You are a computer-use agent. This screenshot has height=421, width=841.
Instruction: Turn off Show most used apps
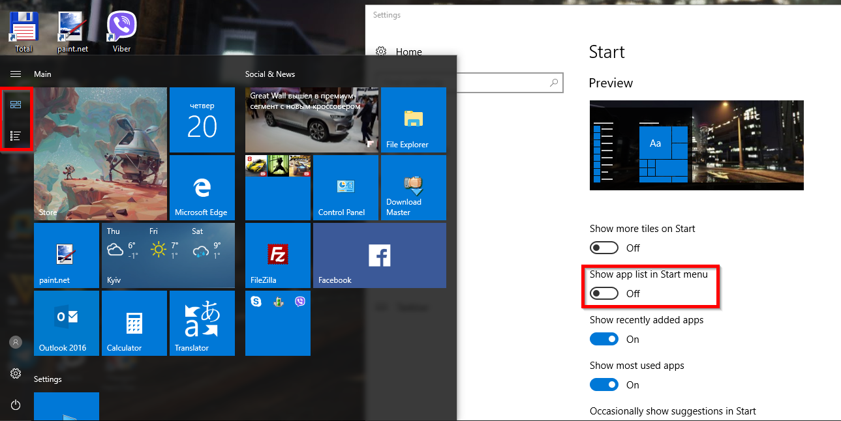(604, 385)
